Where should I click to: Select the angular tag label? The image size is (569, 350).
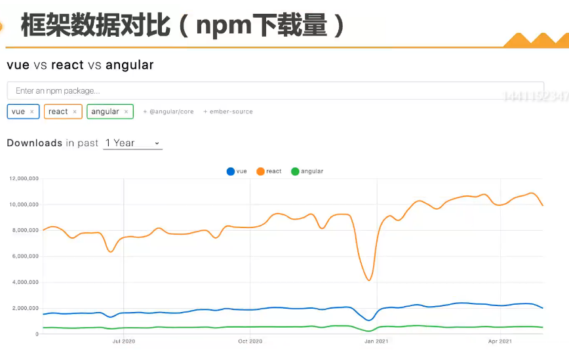tap(105, 111)
